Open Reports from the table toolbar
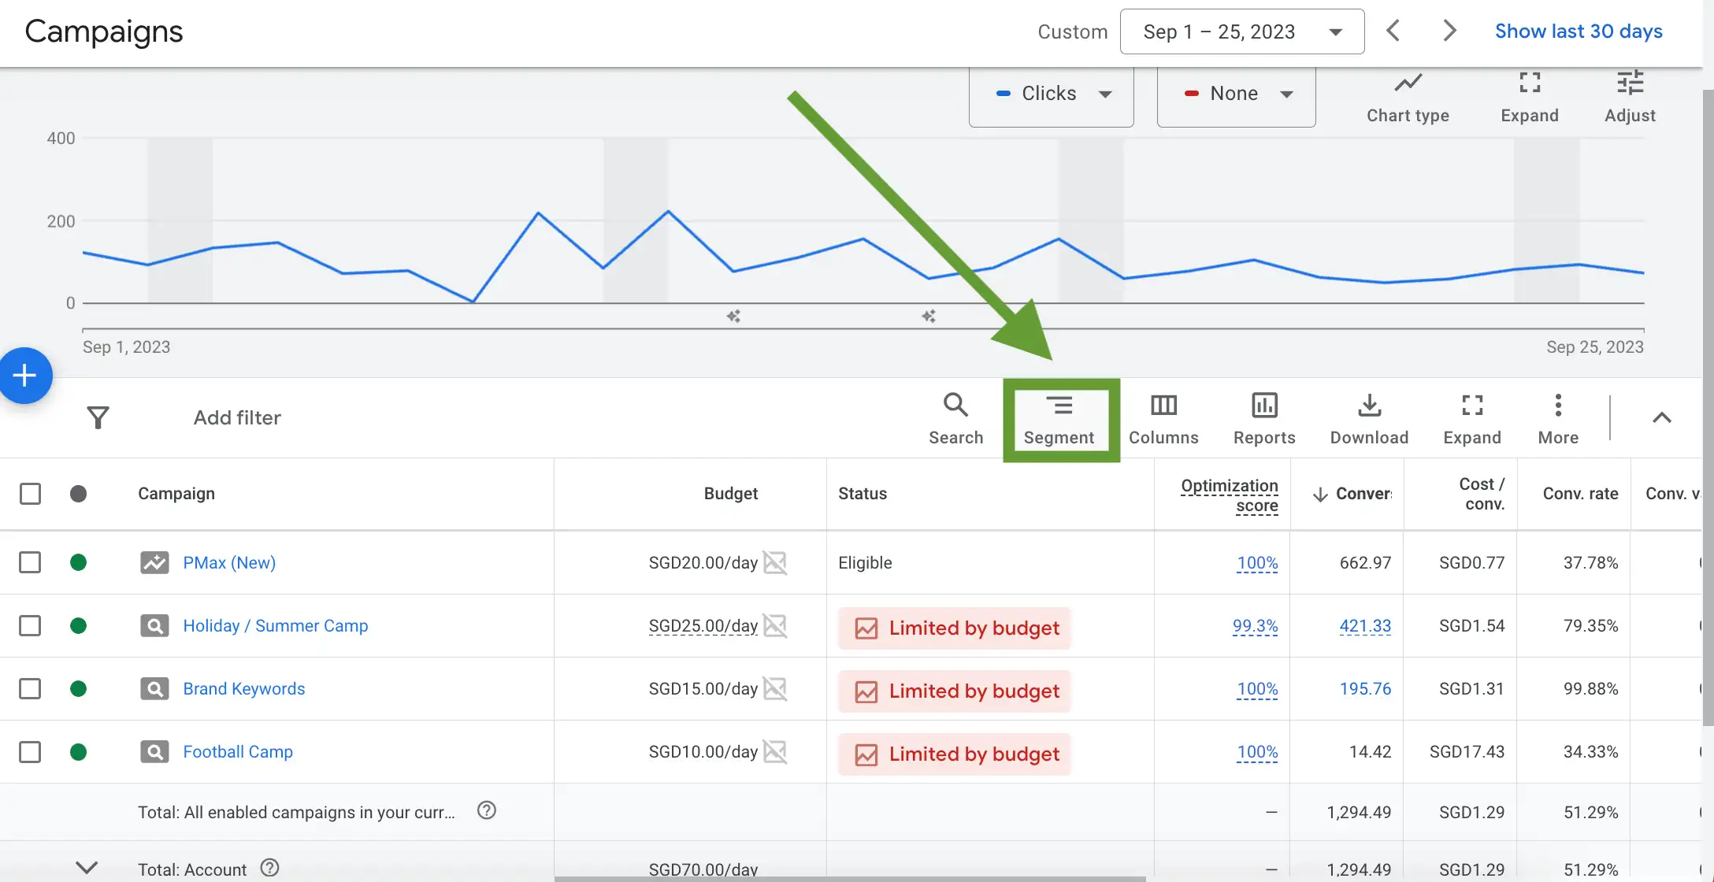The height and width of the screenshot is (882, 1714). 1264,419
